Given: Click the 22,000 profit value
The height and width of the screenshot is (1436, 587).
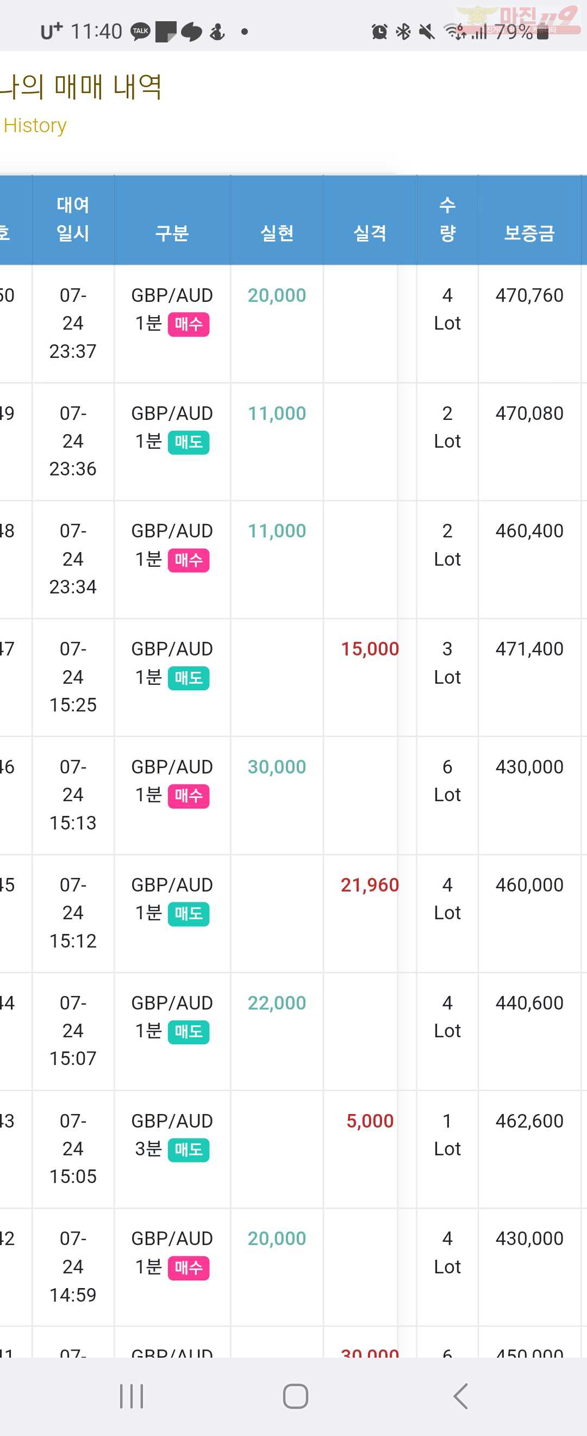Looking at the screenshot, I should [277, 1003].
